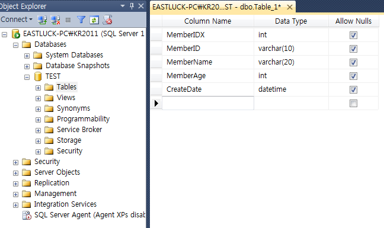Click the empty Data Type cell
This screenshot has width=384, height=228.
pyautogui.click(x=291, y=103)
